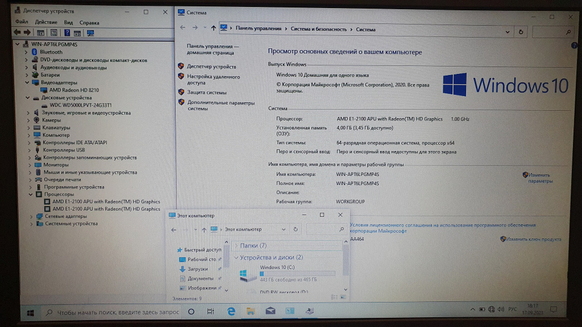Click the scan hardware monitor icon in toolbar

point(90,33)
